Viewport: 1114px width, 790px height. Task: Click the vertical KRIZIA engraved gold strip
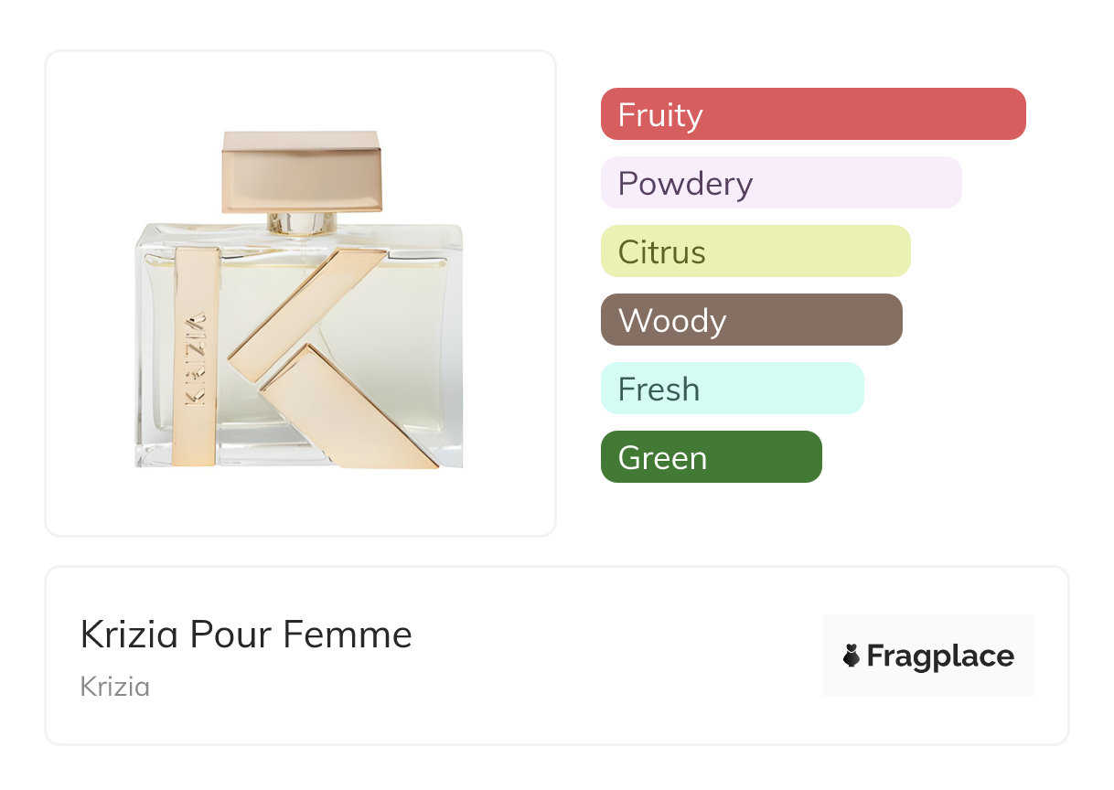tap(196, 357)
